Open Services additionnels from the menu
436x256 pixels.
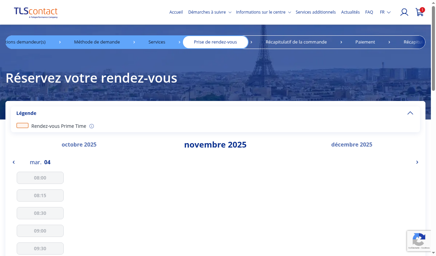click(315, 12)
